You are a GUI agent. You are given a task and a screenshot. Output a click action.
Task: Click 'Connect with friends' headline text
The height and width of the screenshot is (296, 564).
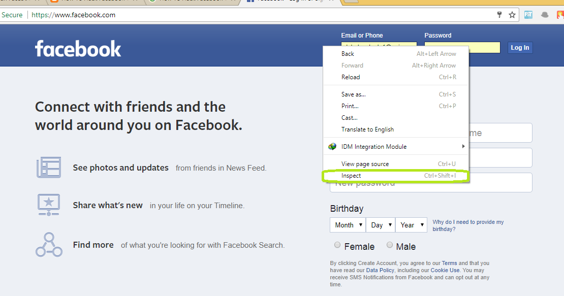(x=139, y=116)
